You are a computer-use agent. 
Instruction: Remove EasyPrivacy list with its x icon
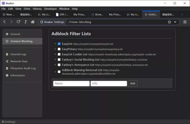point(55,49)
